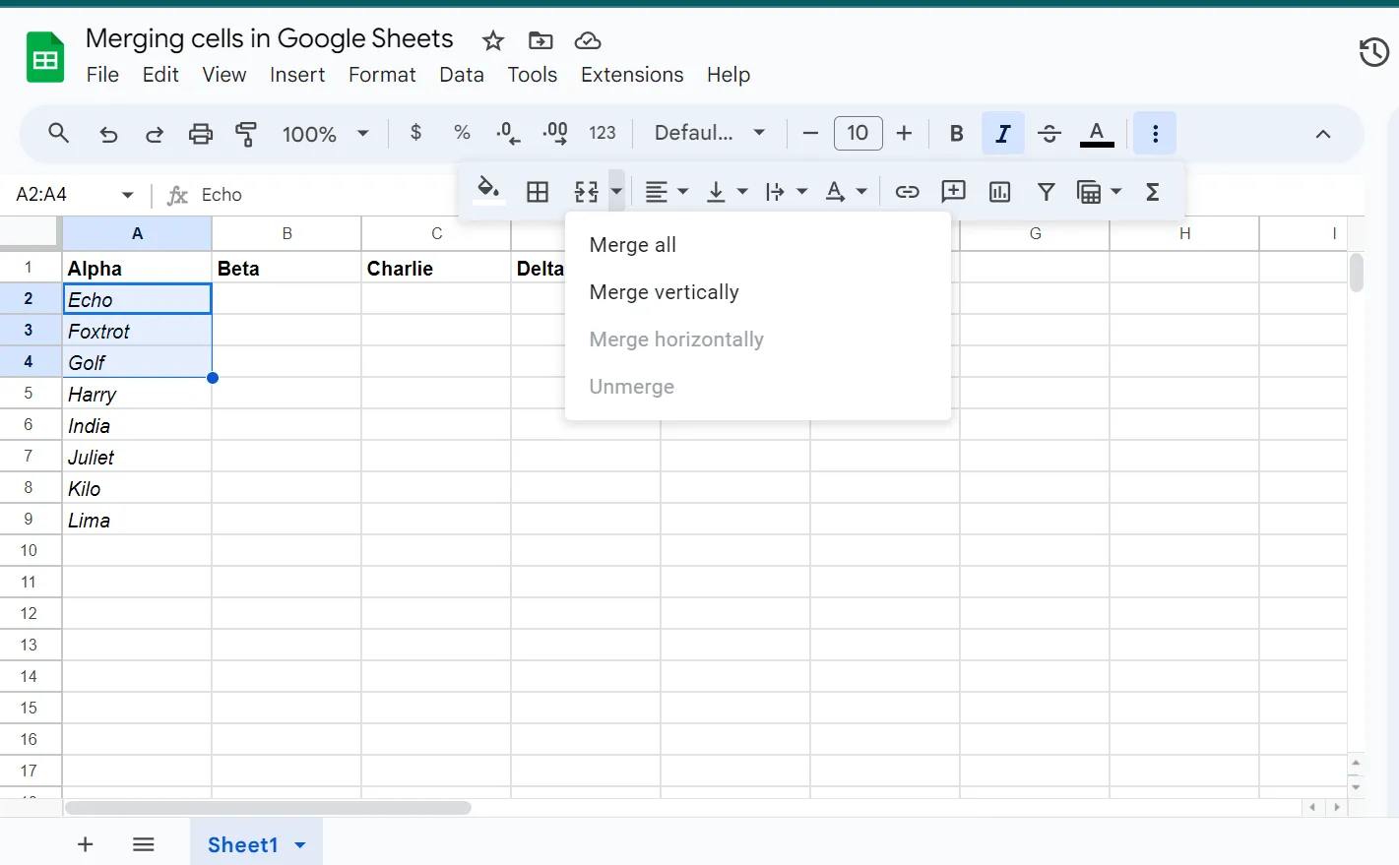This screenshot has width=1399, height=865.
Task: Toggle bold formatting
Action: click(956, 133)
